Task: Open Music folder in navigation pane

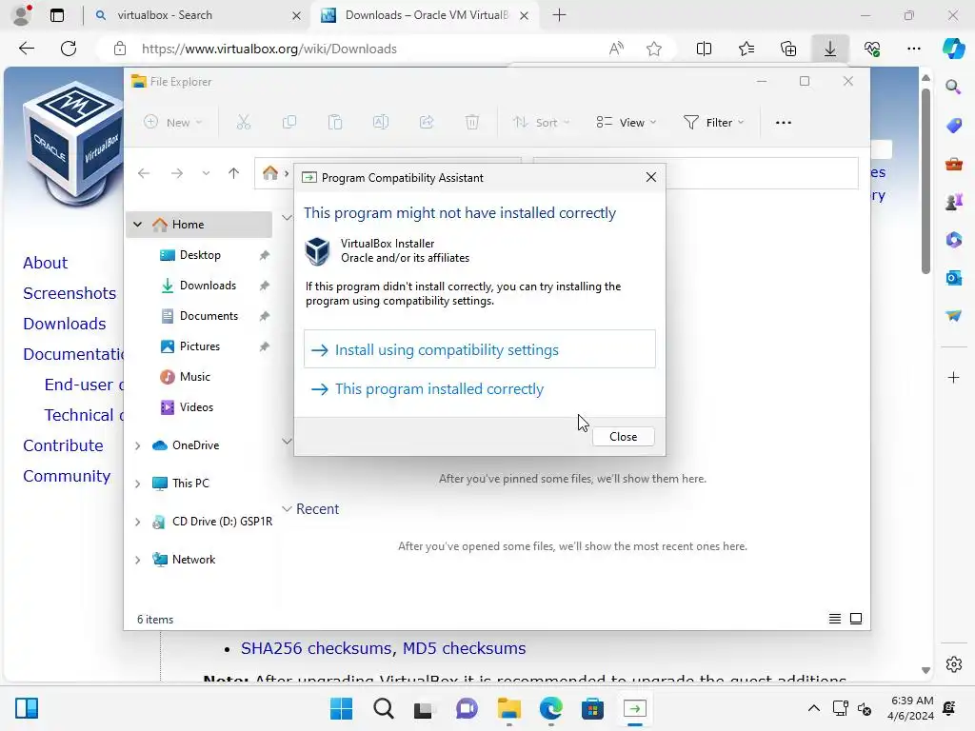Action: (194, 377)
